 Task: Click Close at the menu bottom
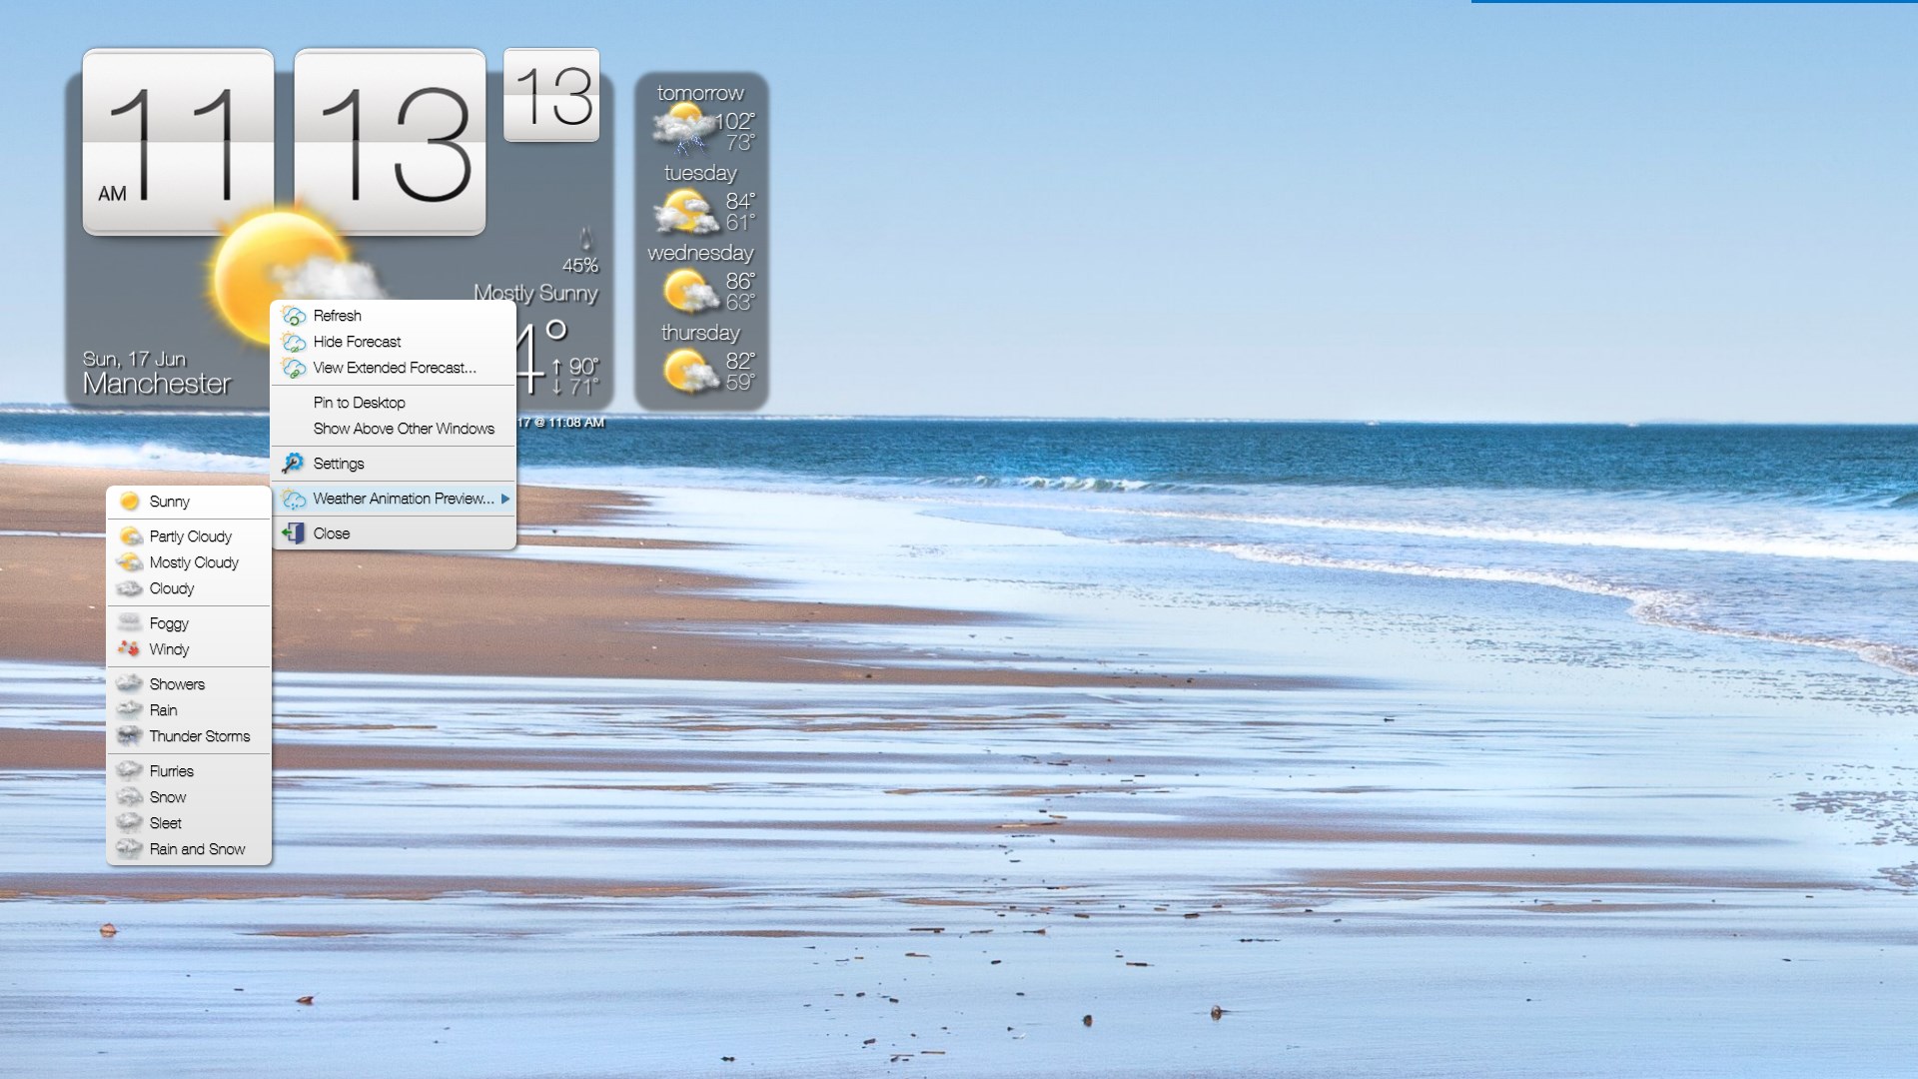[330, 533]
